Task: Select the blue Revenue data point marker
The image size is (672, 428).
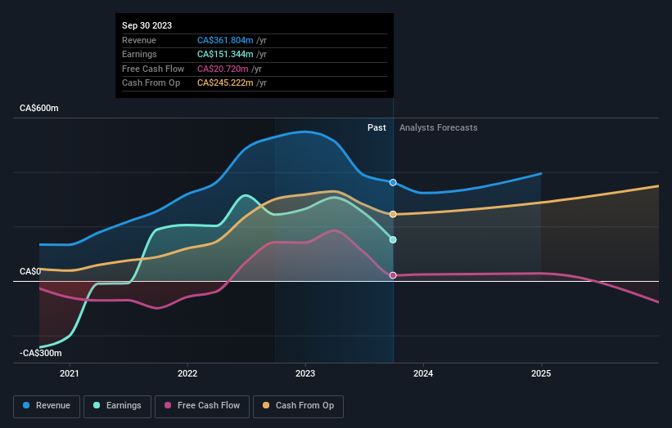Action: click(x=393, y=183)
